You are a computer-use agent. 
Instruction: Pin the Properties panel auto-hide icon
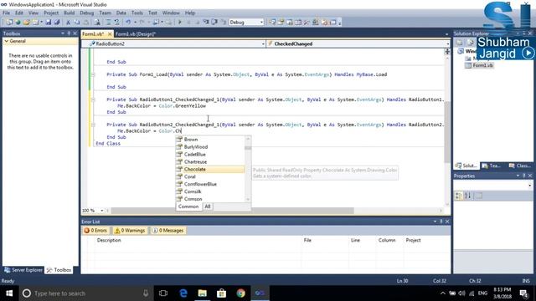pyautogui.click(x=523, y=176)
